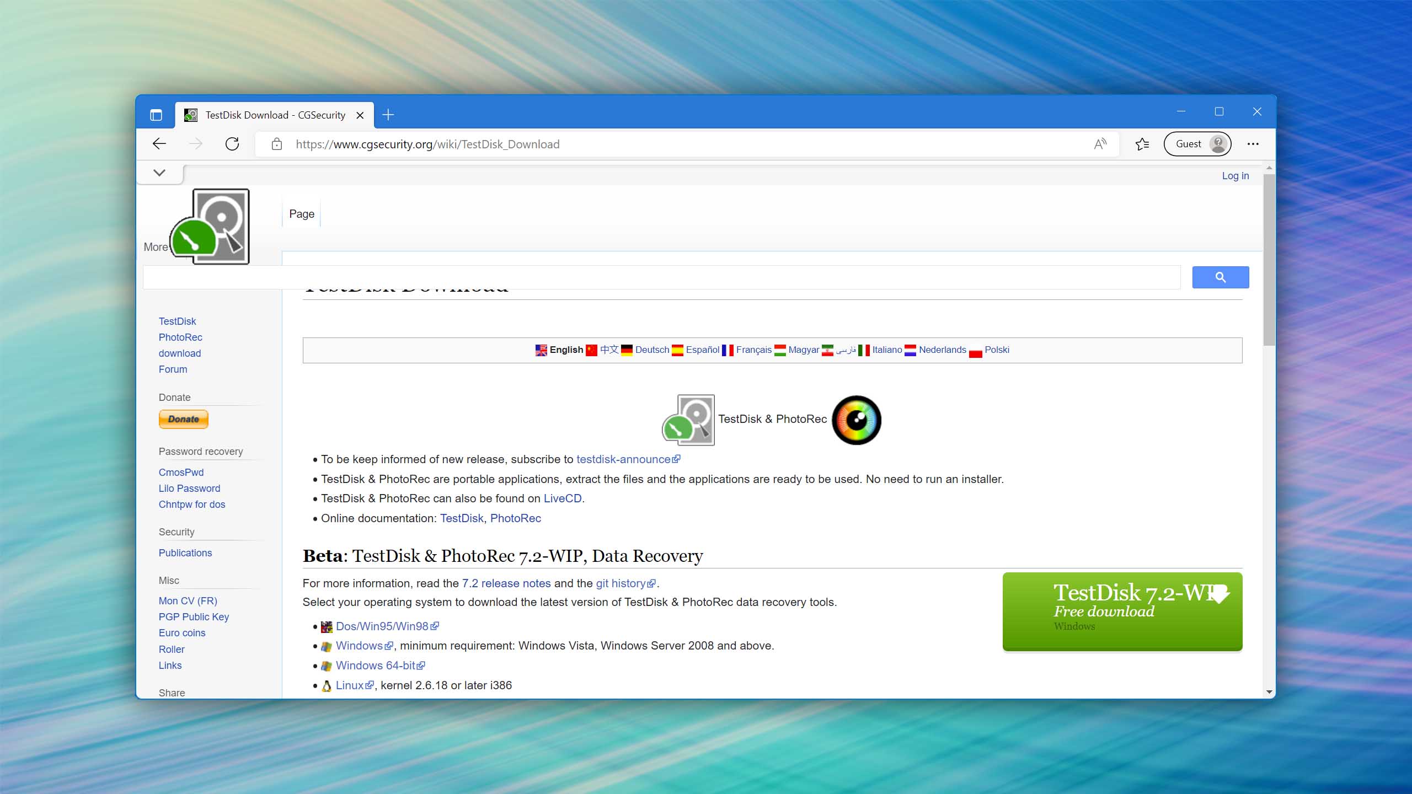1412x794 pixels.
Task: Click the page vertical scrollbar thumb
Action: [x=1269, y=260]
